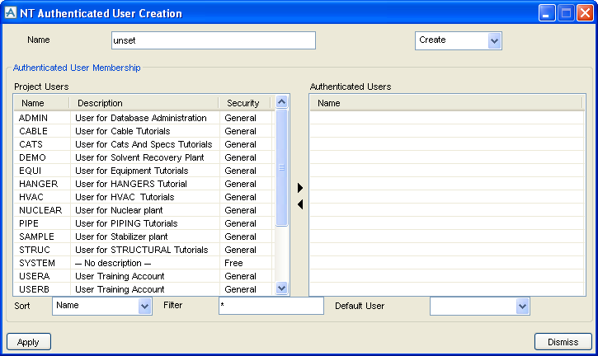This screenshot has width=598, height=356.
Task: Click the 'Free' security cell
Action: tap(233, 263)
